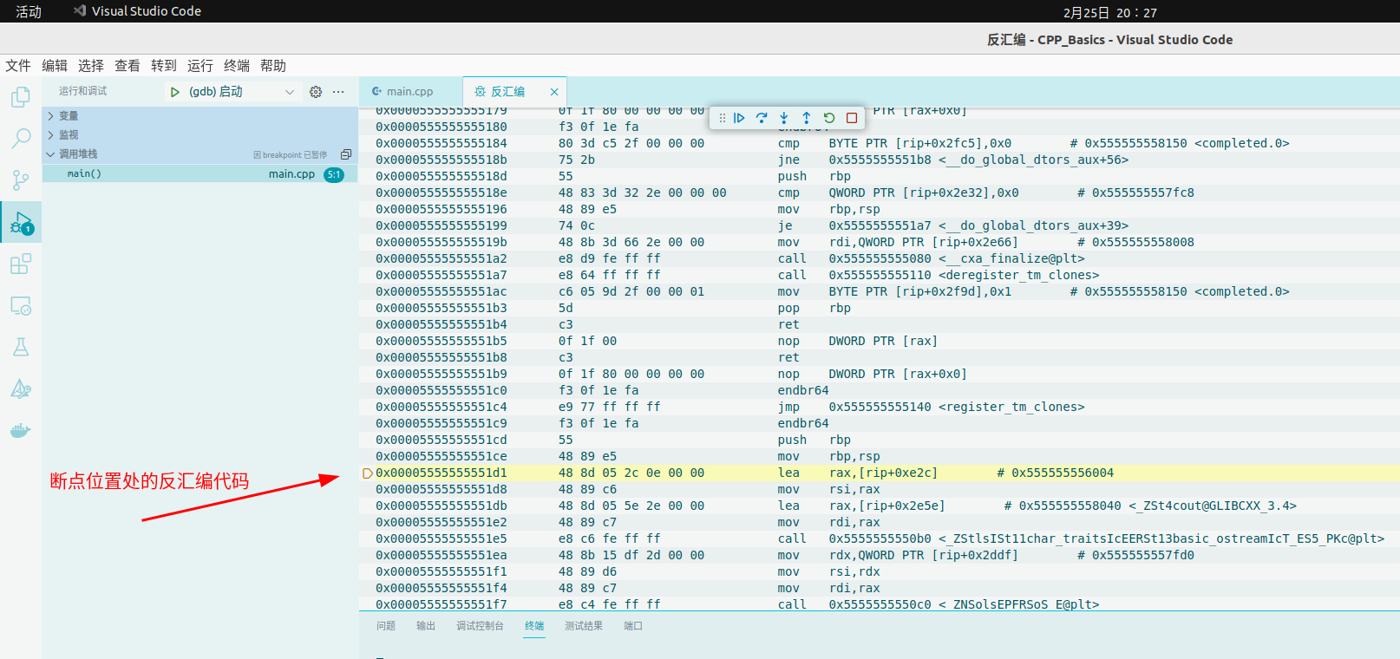This screenshot has height=659, width=1400.
Task: Click current instruction marker at 0x00005555555551d1
Action: pyautogui.click(x=367, y=473)
